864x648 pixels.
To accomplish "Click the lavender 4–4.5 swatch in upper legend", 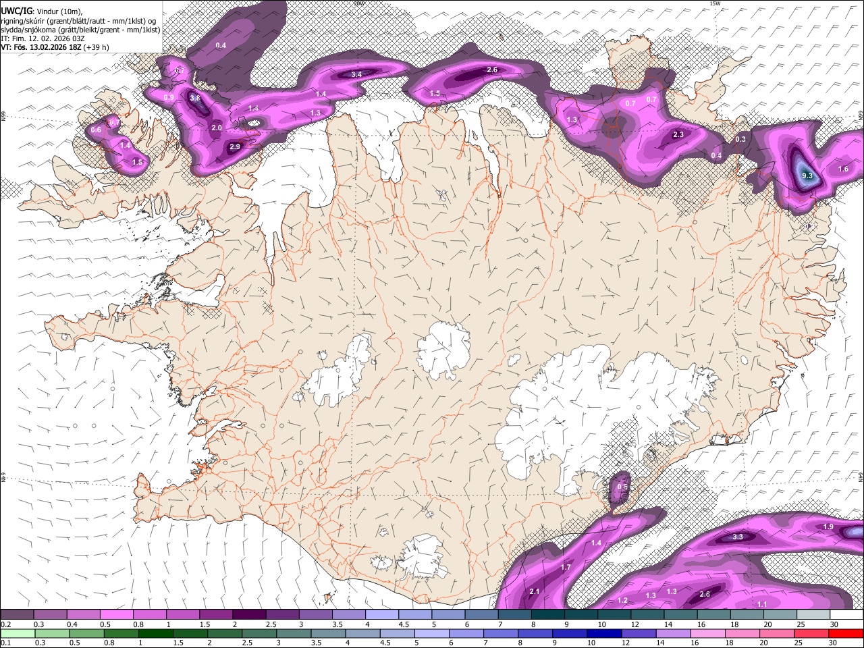I will click(x=381, y=615).
